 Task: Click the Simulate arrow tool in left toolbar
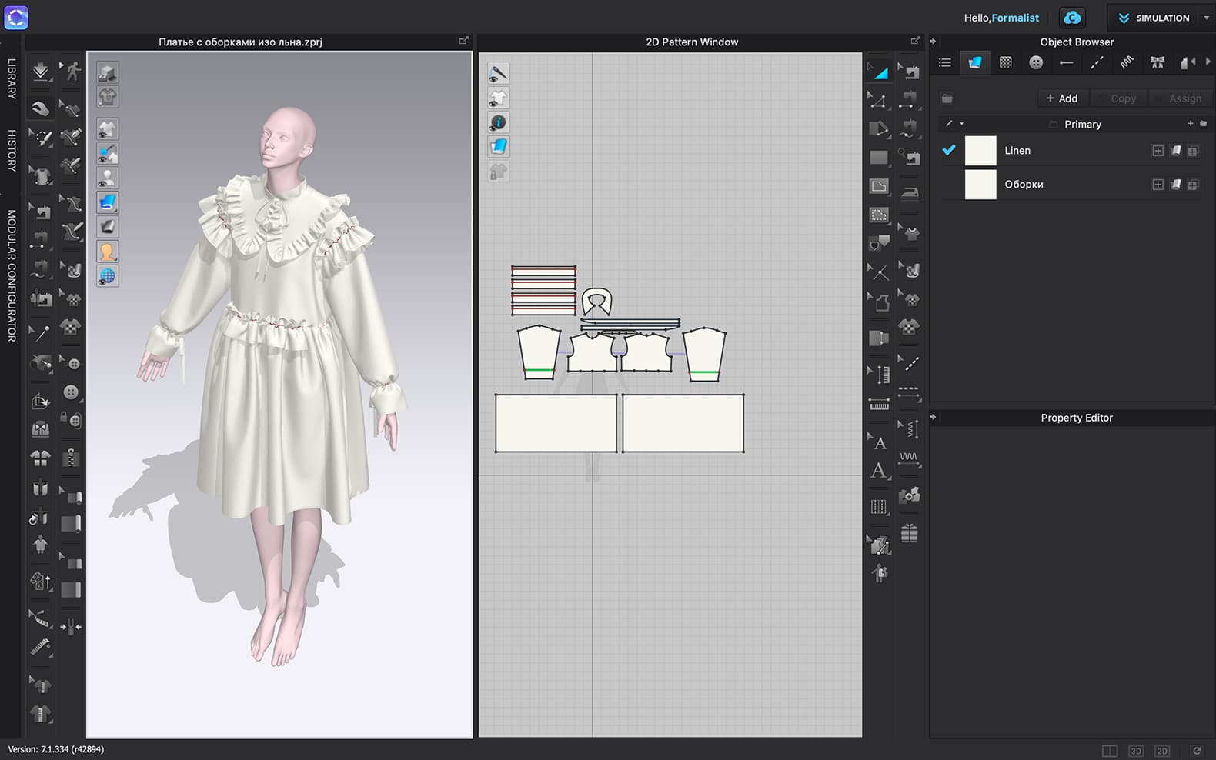tap(40, 72)
